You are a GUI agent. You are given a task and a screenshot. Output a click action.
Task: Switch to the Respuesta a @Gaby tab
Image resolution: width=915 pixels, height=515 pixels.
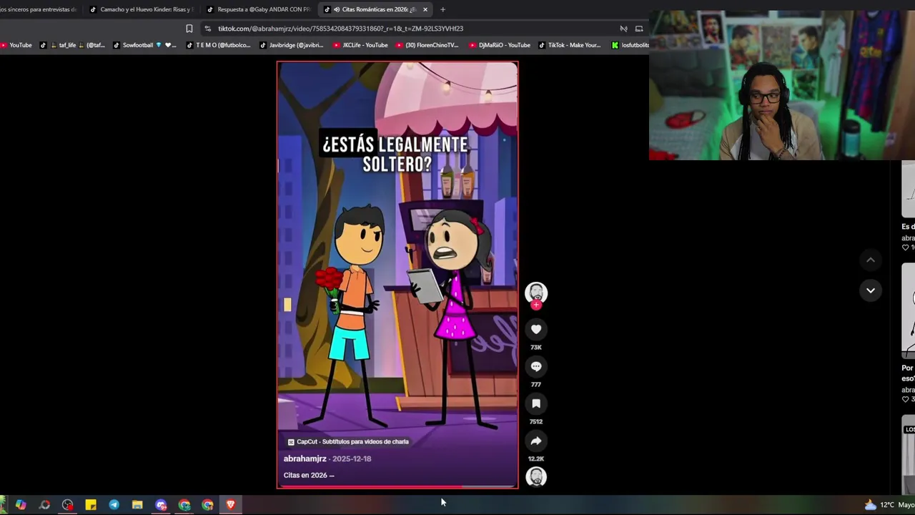(x=259, y=9)
